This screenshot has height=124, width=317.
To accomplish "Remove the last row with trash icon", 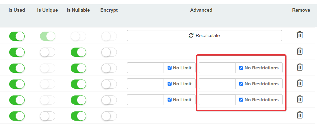I will coord(300,115).
